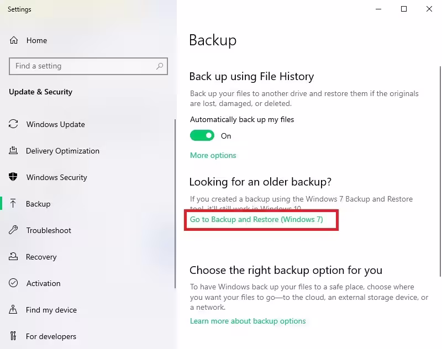Maximize the Settings window

pos(404,9)
